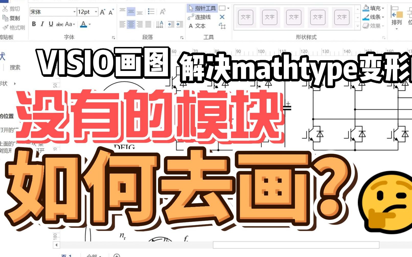Open the Search (搜索) tab in Shapes pane
This screenshot has width=412, height=257.
pos(15,68)
